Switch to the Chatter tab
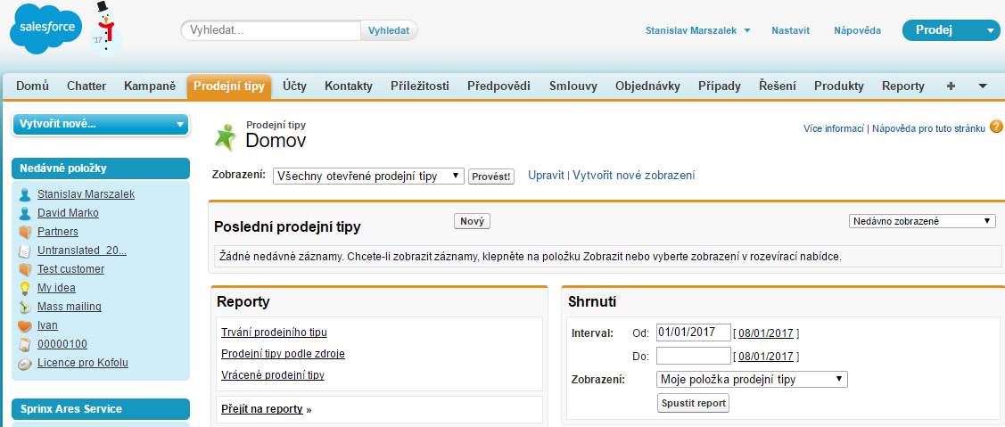1005x427 pixels. coord(86,86)
